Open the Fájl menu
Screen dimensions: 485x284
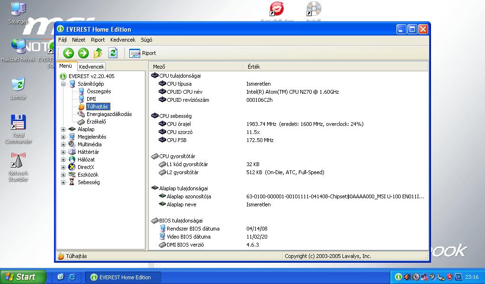63,40
